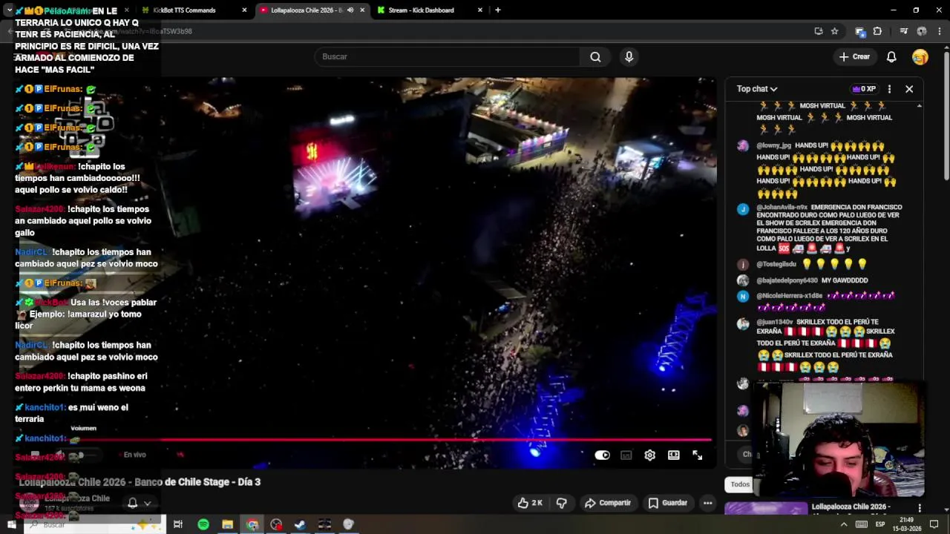Click the Compartir share button
Viewport: 950px width, 534px height.
[x=607, y=503]
